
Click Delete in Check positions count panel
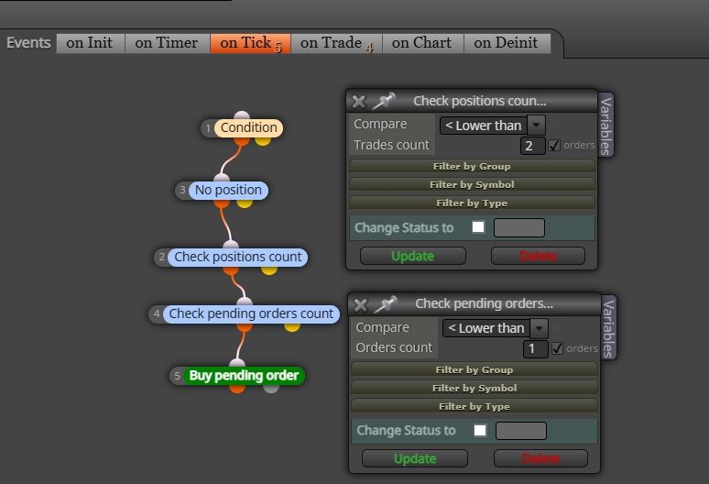click(x=538, y=256)
